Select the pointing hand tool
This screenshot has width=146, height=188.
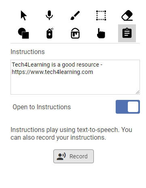point(101,33)
